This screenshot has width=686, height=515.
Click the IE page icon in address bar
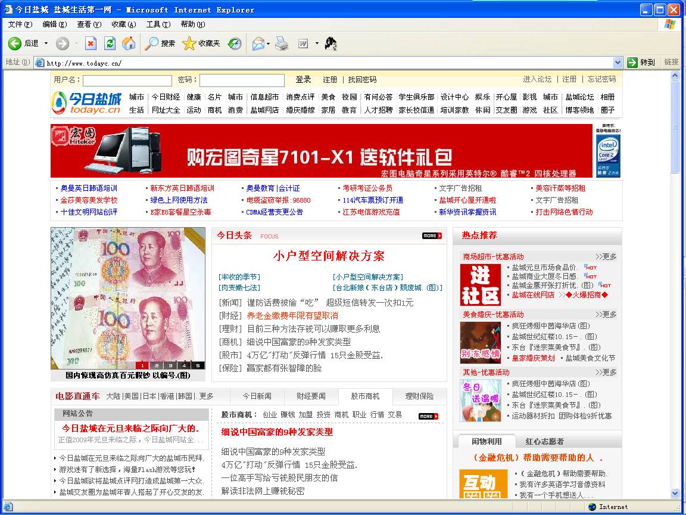coord(39,63)
